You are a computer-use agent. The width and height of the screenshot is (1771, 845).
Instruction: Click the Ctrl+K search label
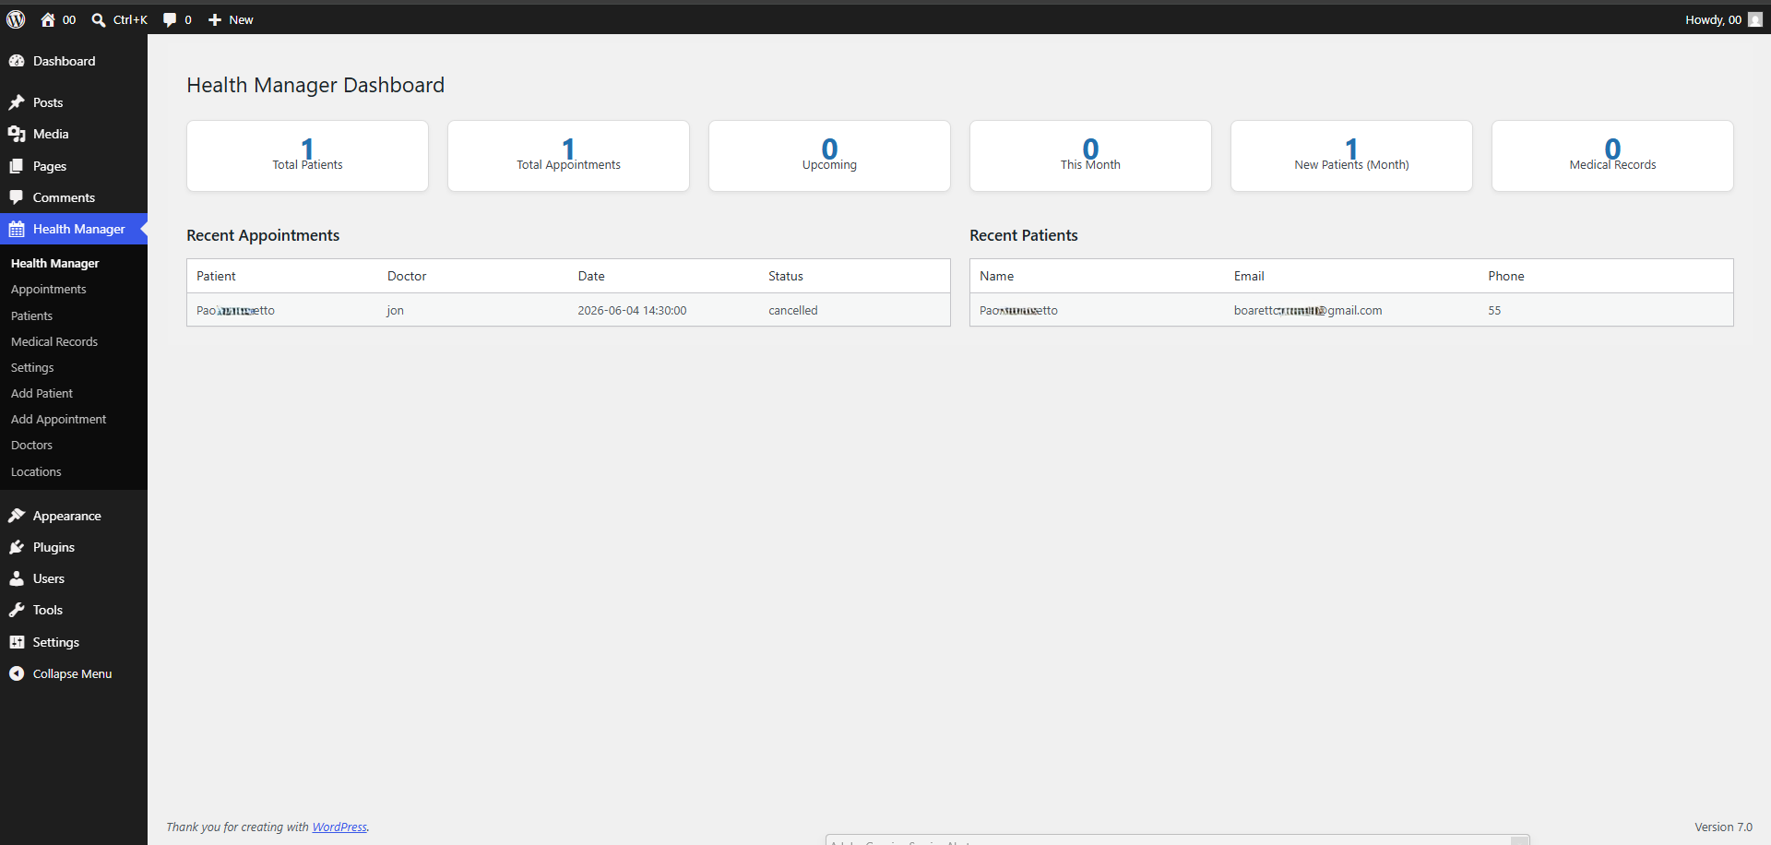130,19
